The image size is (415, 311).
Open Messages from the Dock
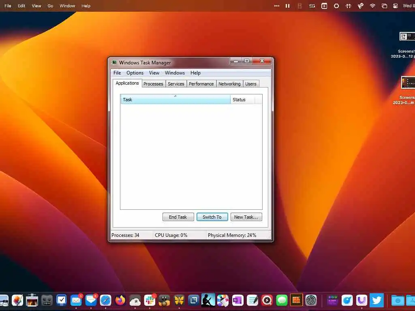click(x=282, y=300)
